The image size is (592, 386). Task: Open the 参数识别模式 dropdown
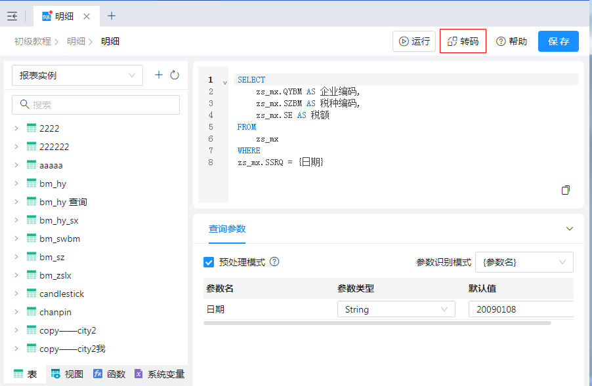tap(524, 262)
